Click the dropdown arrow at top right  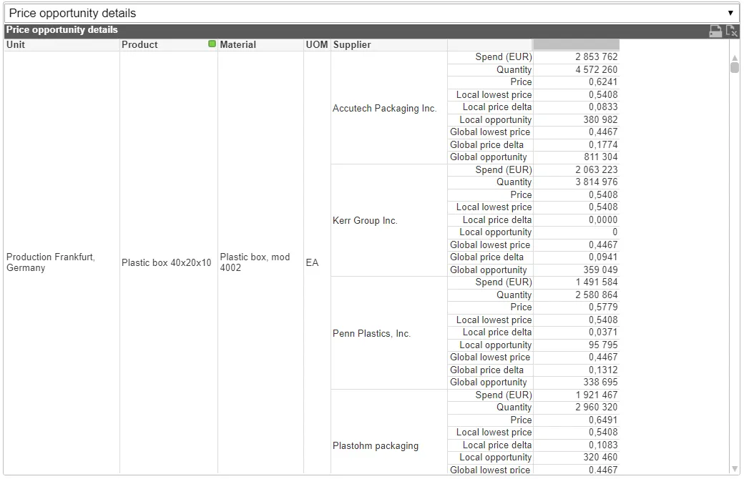point(730,13)
